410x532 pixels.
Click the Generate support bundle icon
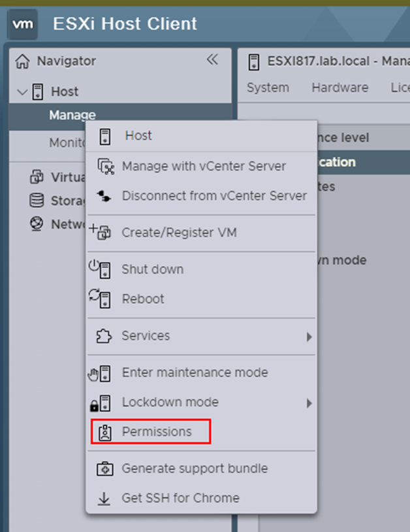(x=104, y=469)
